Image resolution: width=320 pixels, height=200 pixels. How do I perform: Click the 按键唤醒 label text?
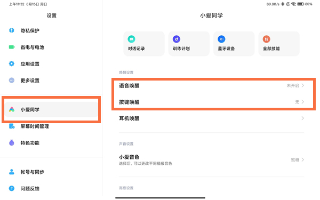(x=129, y=102)
